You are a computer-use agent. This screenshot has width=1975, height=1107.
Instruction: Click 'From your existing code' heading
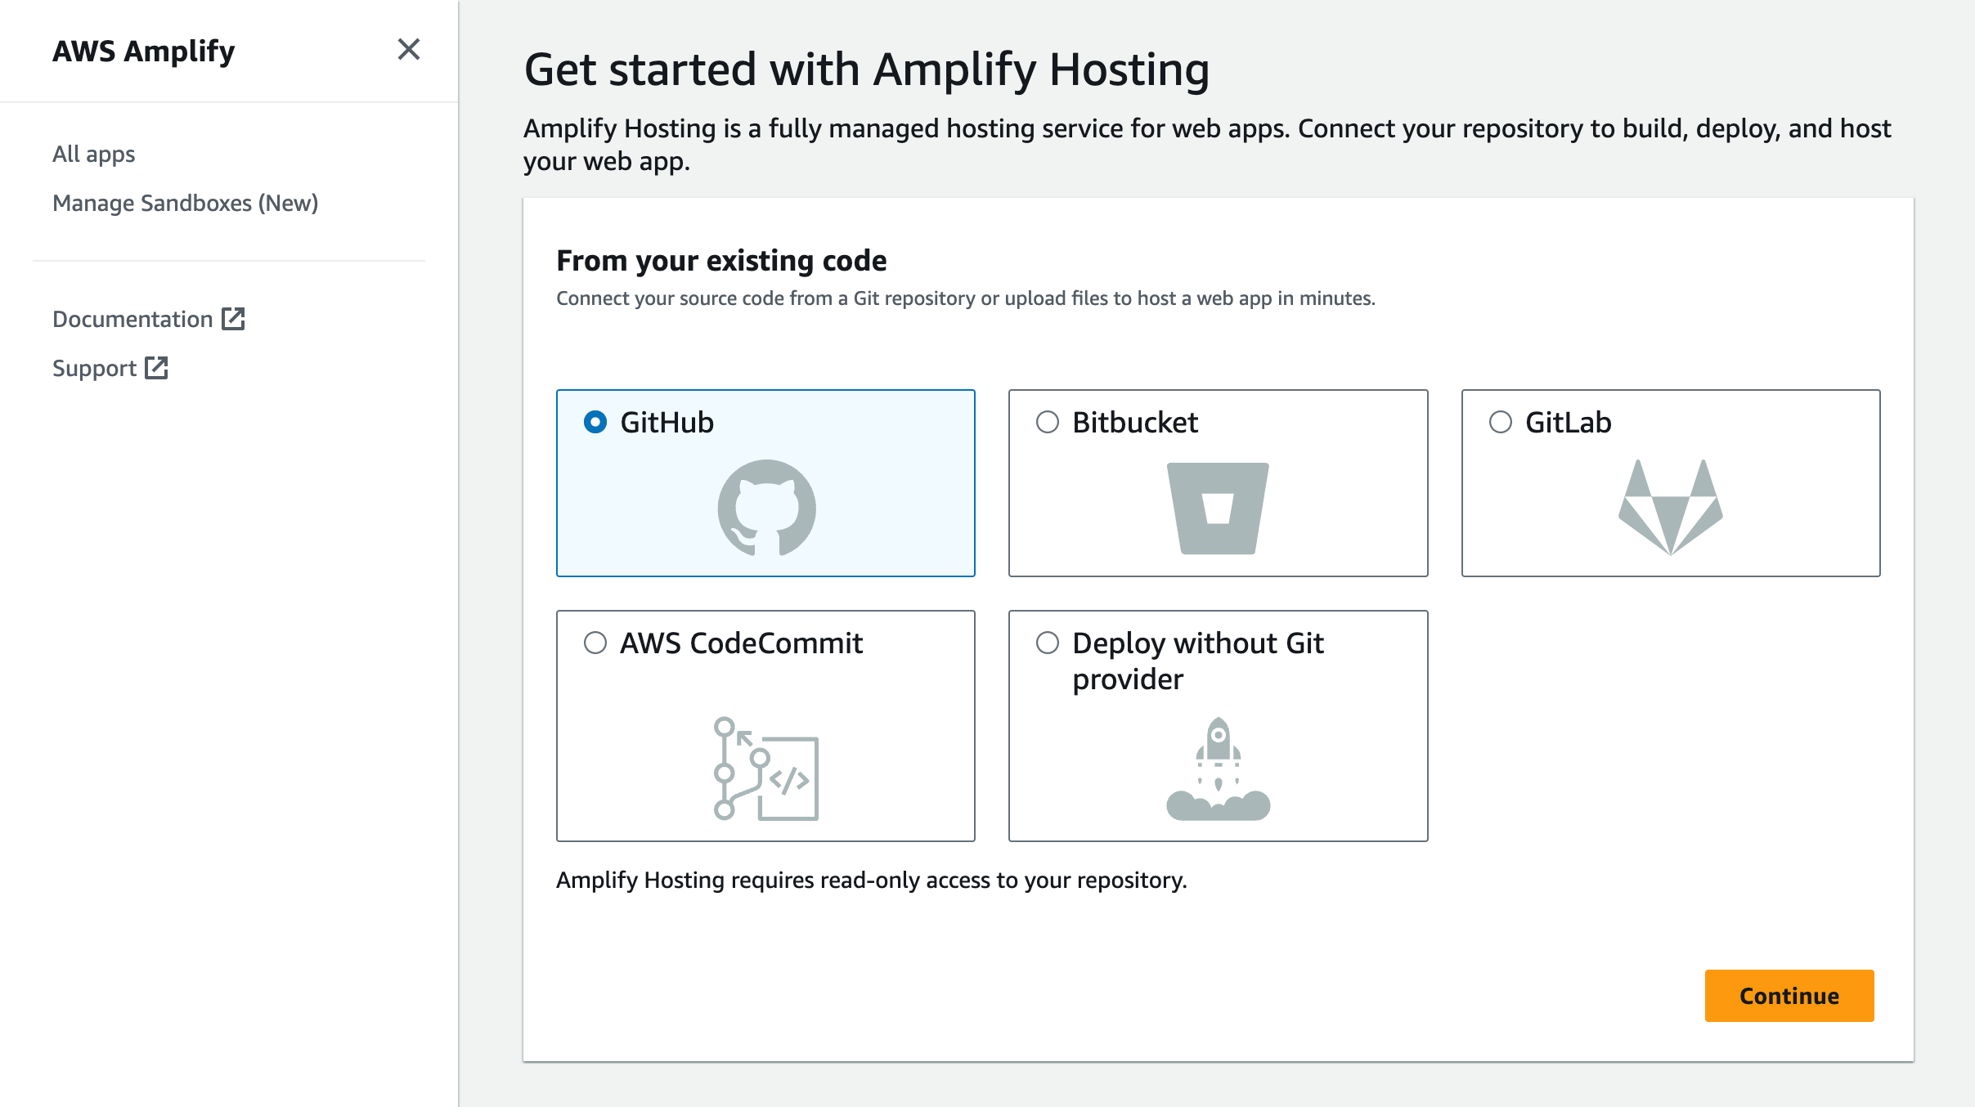721,260
